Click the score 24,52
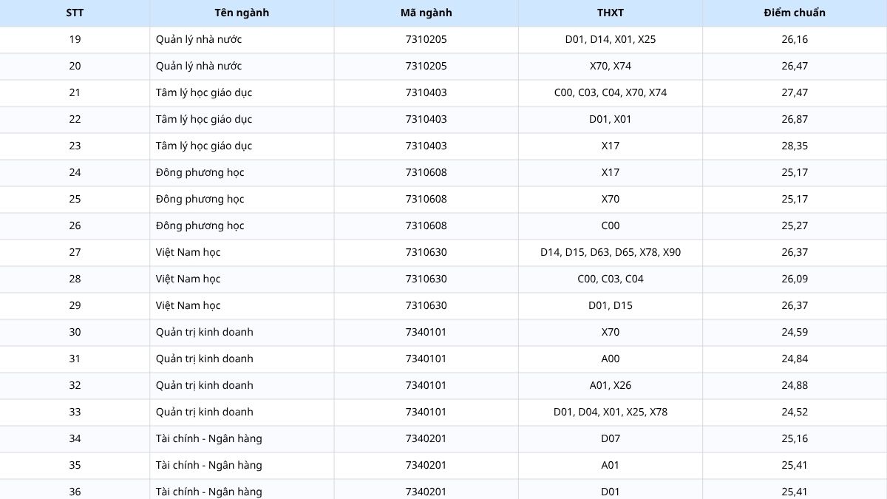 [x=795, y=412]
